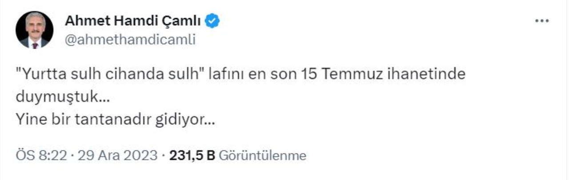Click the 231,5 B view count
569x180 pixels.
click(x=192, y=156)
